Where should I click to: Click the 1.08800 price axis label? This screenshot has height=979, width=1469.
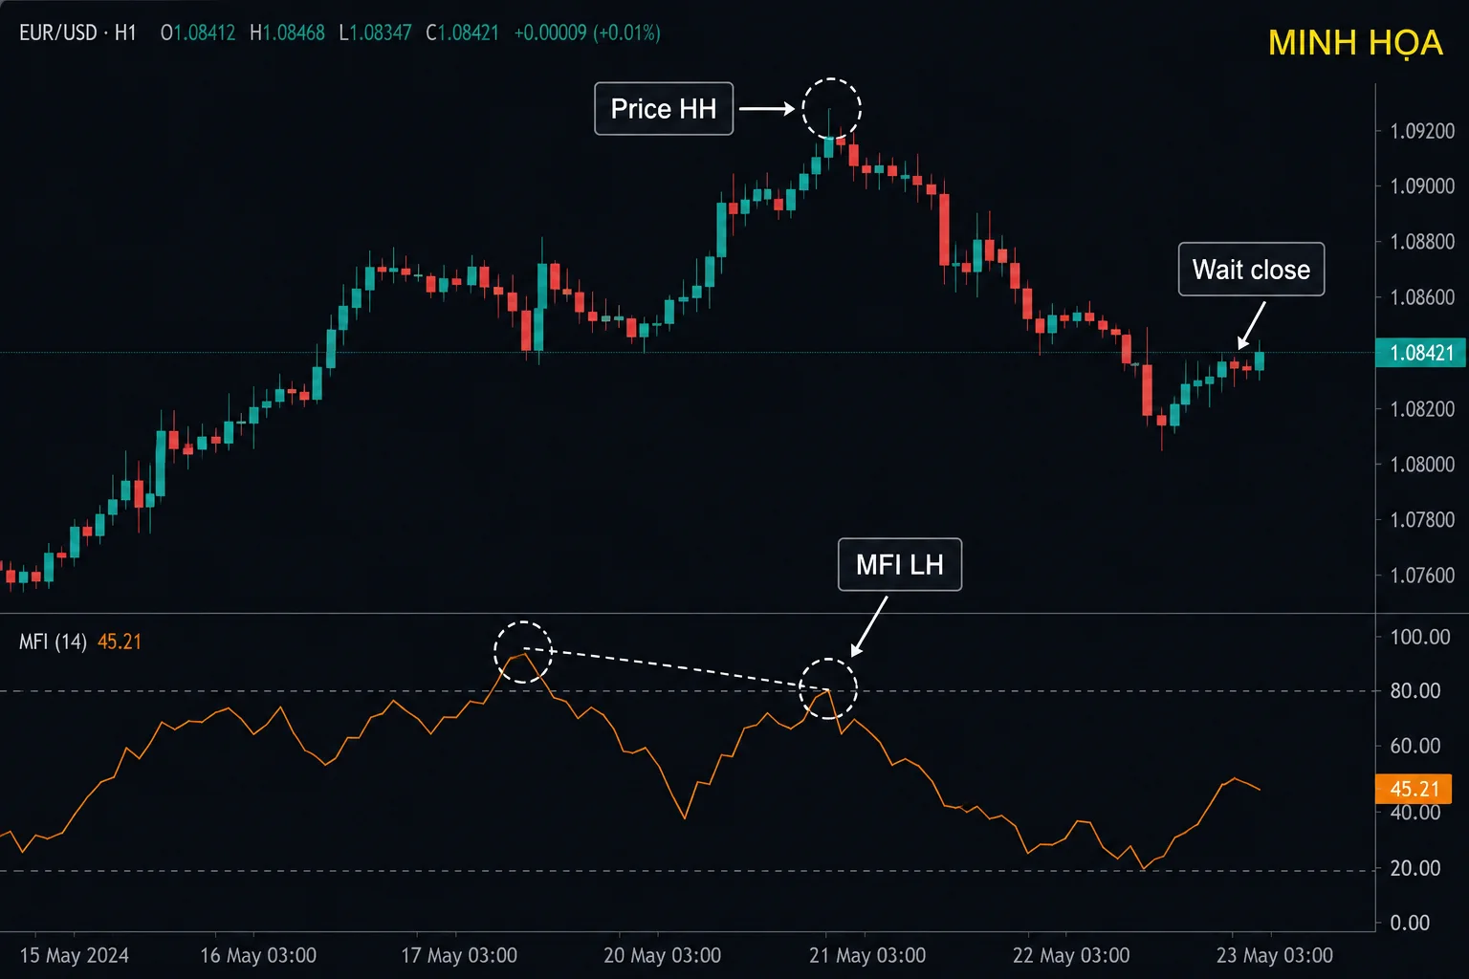(1422, 242)
